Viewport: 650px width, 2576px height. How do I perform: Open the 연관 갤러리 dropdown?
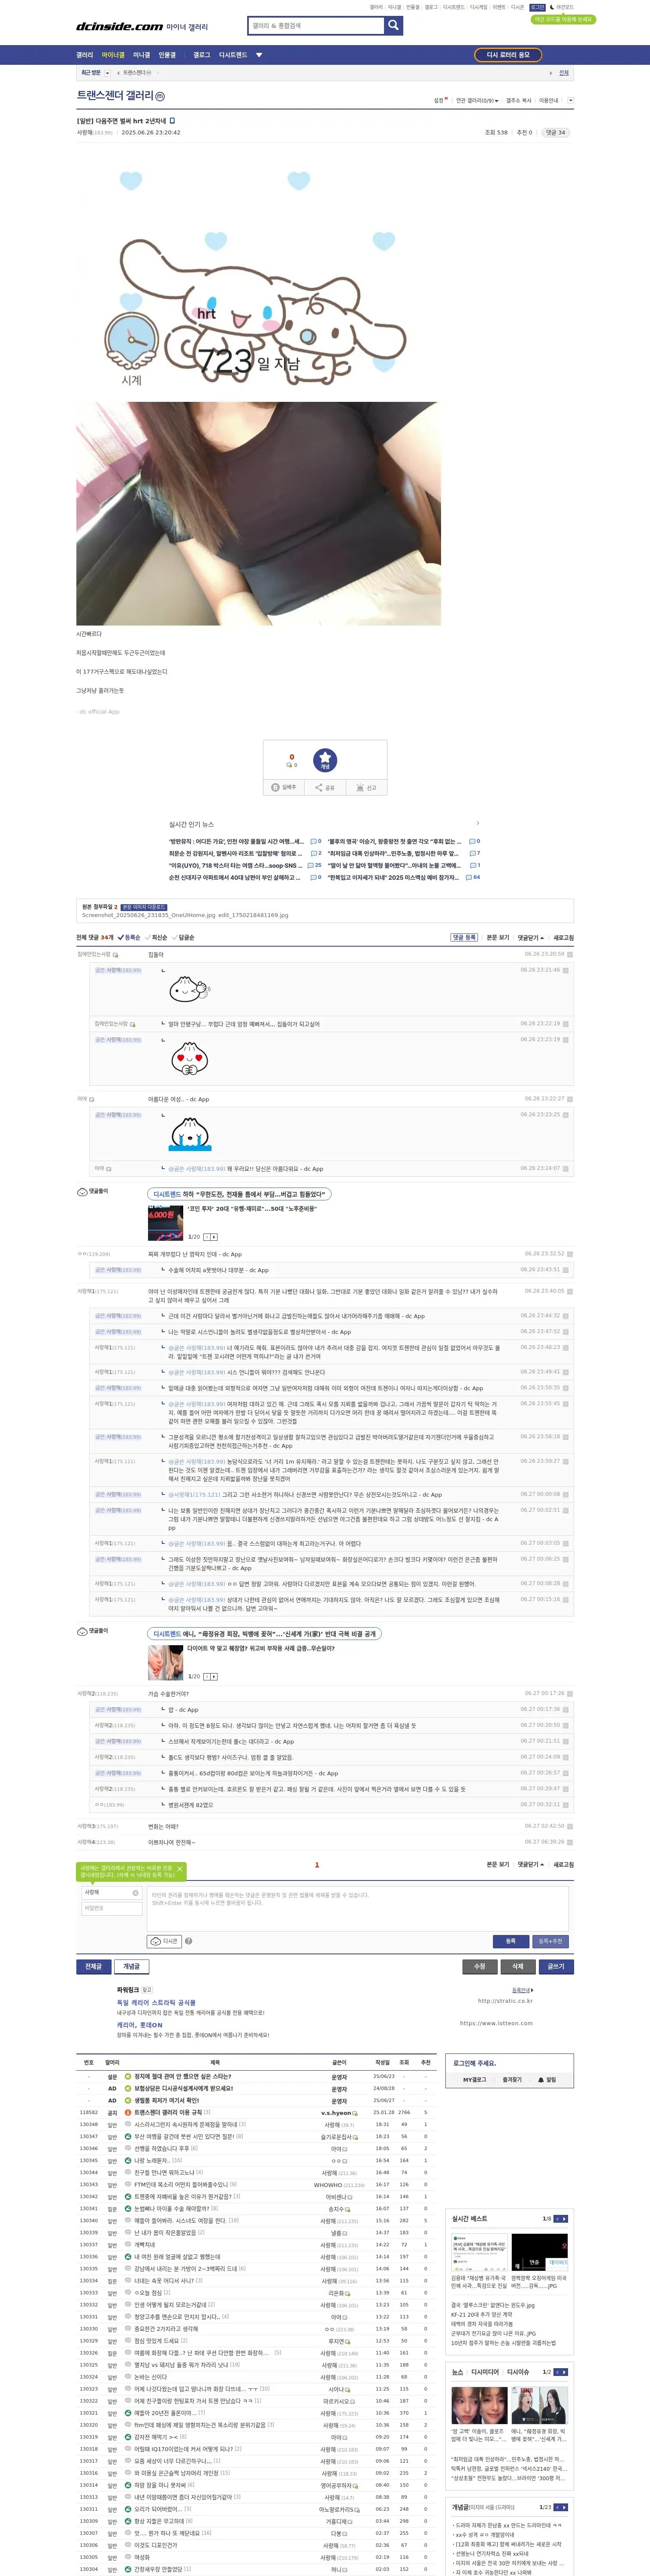[x=477, y=101]
